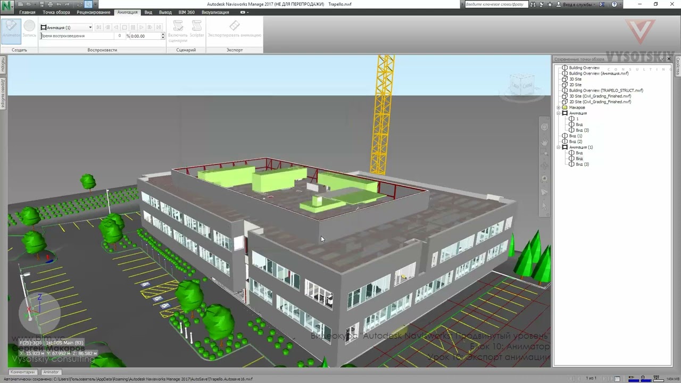The width and height of the screenshot is (681, 383).
Task: Click the fast-forward-to-end playback icon
Action: 158,27
